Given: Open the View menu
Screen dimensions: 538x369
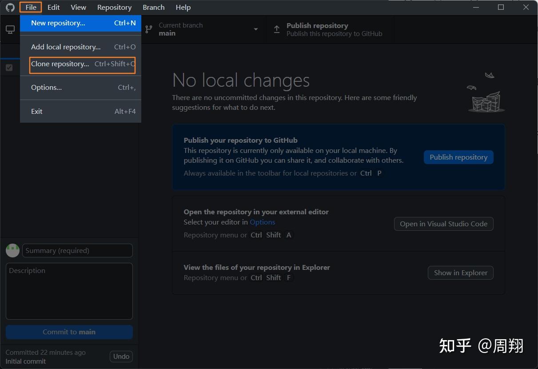Looking at the screenshot, I should 78,7.
